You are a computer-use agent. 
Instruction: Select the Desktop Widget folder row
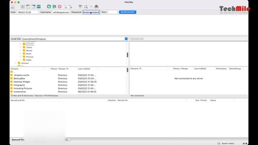(68, 82)
